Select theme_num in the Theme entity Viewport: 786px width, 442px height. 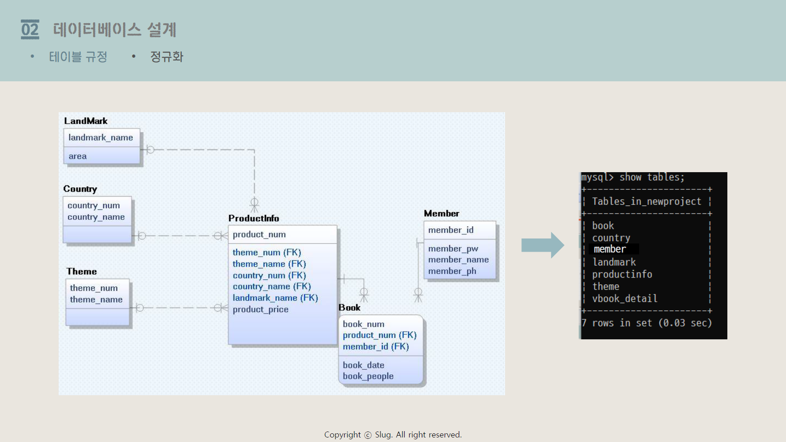[x=94, y=288]
